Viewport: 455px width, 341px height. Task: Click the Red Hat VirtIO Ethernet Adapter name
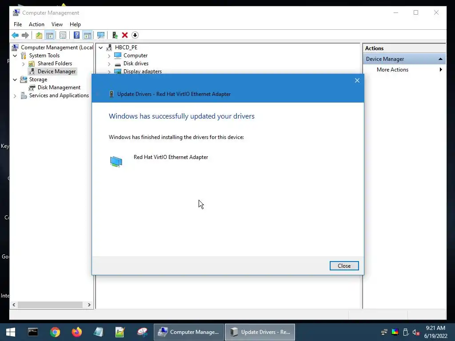(x=171, y=157)
